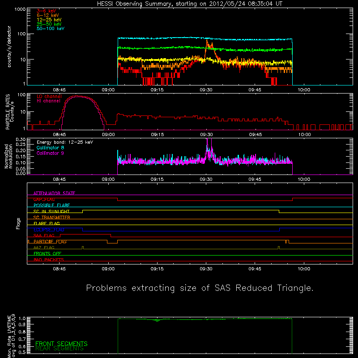Viewport: 358px width, 358px height.
Task: Pick the 25-50 keV legend label
Action: (x=49, y=24)
